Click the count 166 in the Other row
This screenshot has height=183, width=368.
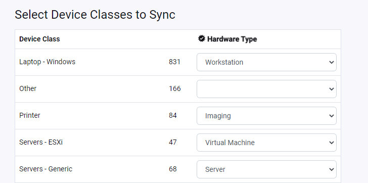pyautogui.click(x=174, y=88)
